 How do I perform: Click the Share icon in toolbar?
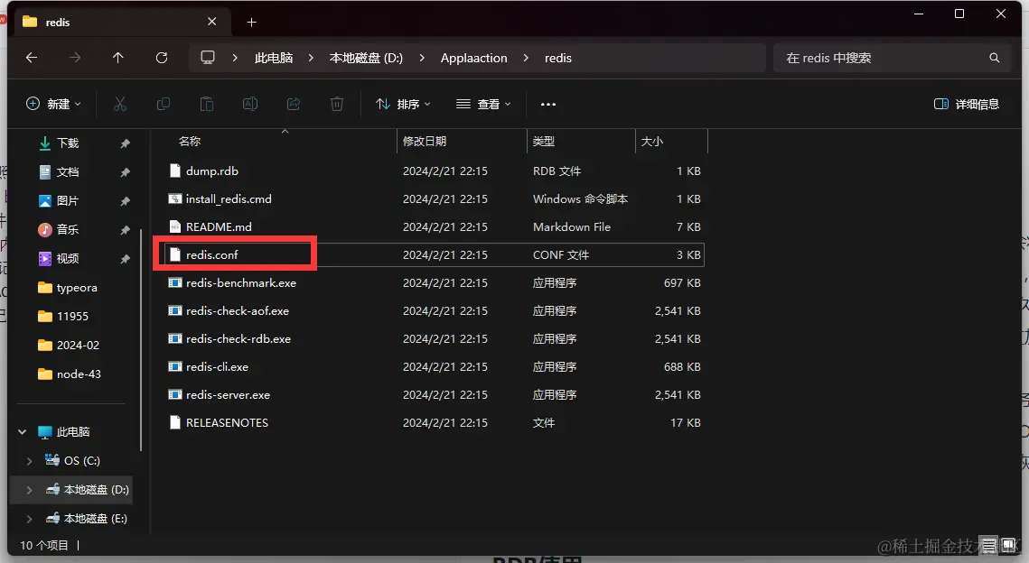click(294, 104)
